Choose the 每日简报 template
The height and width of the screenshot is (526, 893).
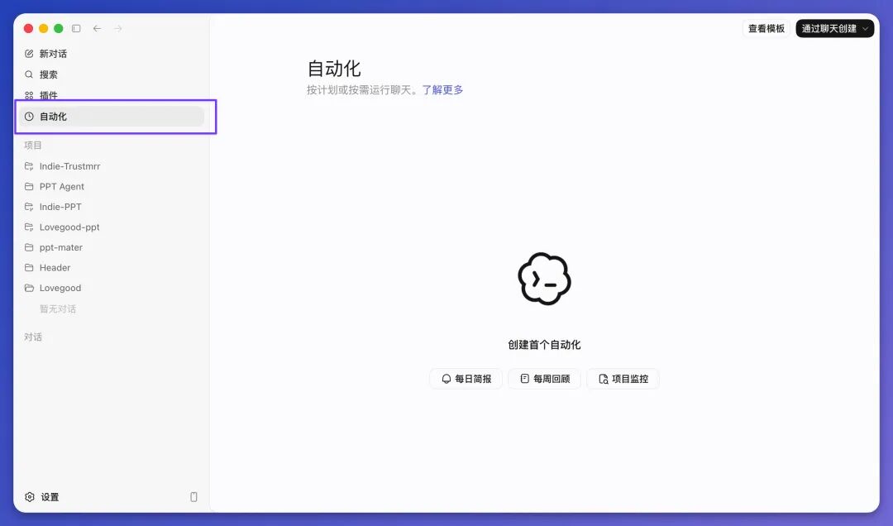click(x=466, y=379)
